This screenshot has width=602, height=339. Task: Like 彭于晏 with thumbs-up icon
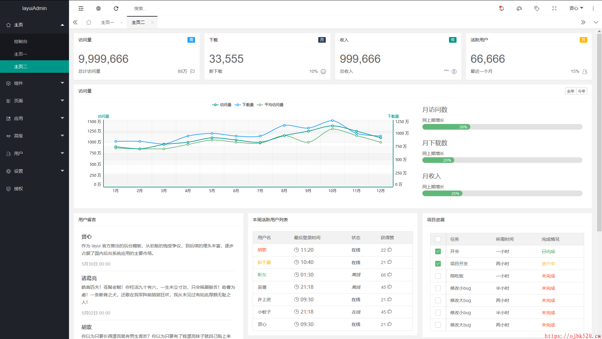point(390,262)
